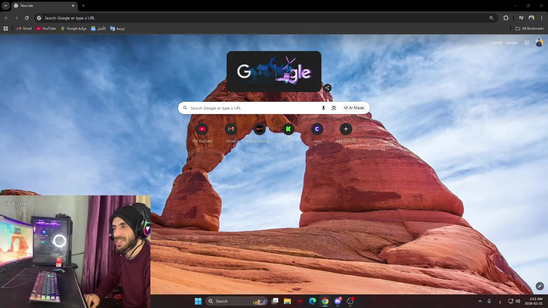Open the الأخبار bookmark
Screen dimensions: 548x308
point(98,29)
